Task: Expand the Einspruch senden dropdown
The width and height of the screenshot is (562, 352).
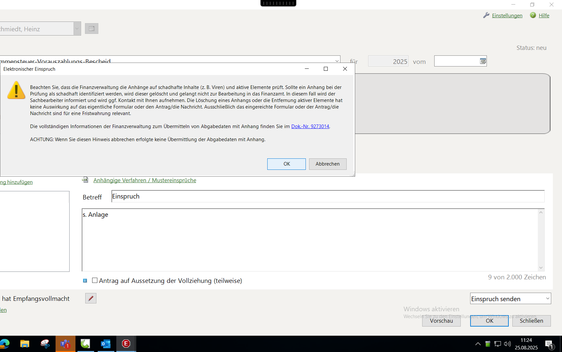Action: 547,299
